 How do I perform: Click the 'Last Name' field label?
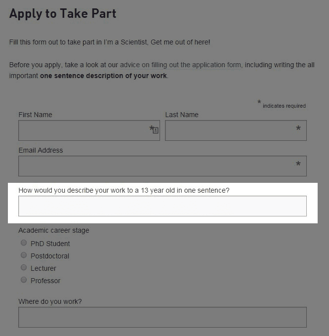pos(182,115)
